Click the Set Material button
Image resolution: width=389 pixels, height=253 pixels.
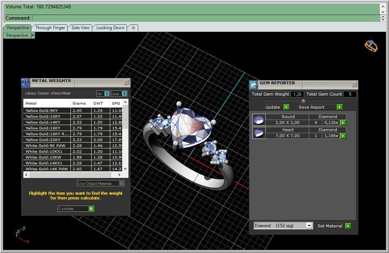[x=334, y=226]
